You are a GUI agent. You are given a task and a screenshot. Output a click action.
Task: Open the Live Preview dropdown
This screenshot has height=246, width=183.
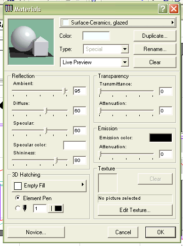point(95,62)
